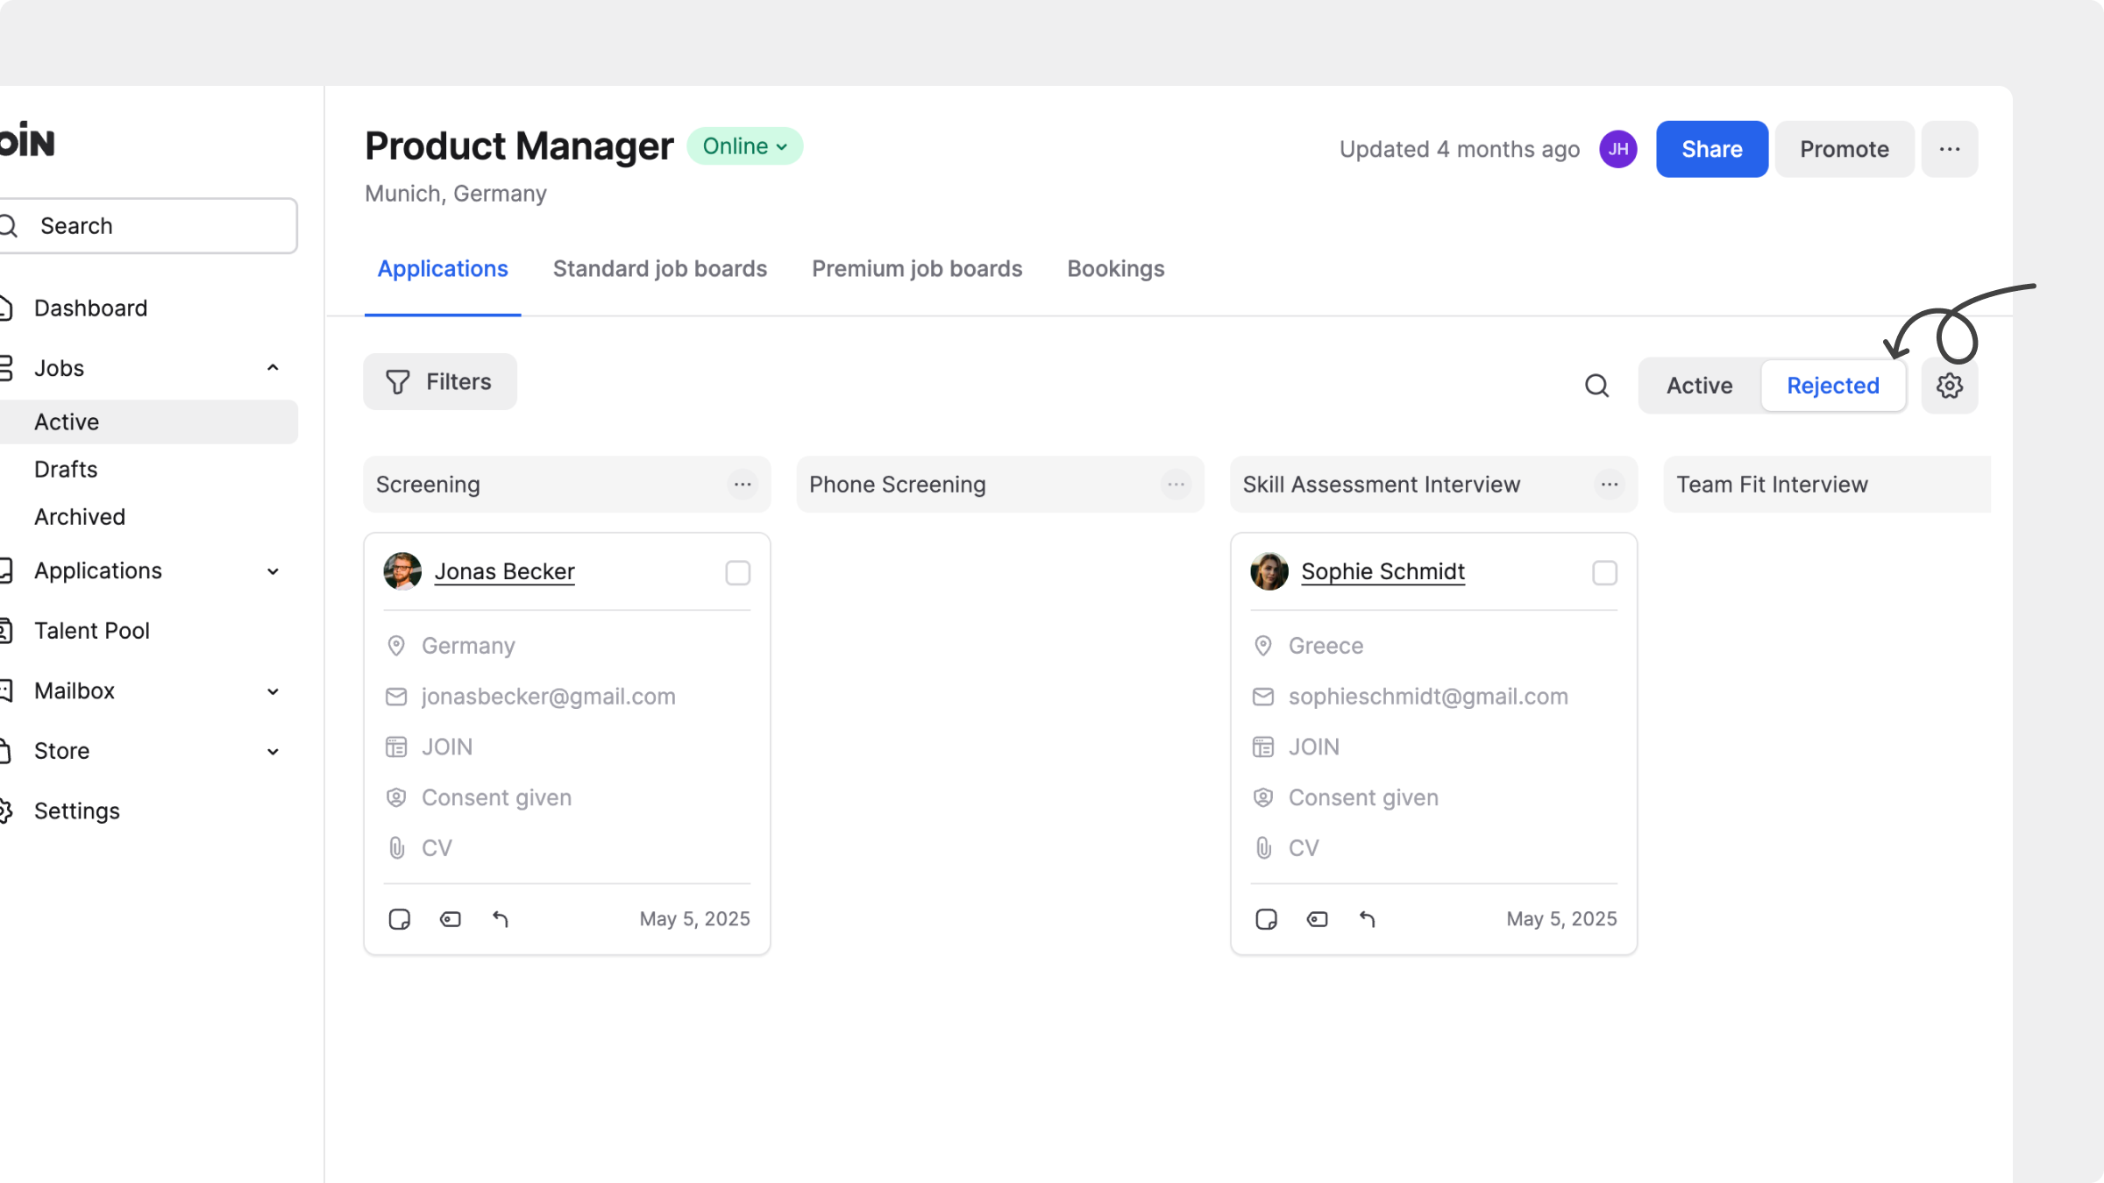This screenshot has width=2104, height=1183.
Task: Open the Online status dropdown
Action: [744, 146]
